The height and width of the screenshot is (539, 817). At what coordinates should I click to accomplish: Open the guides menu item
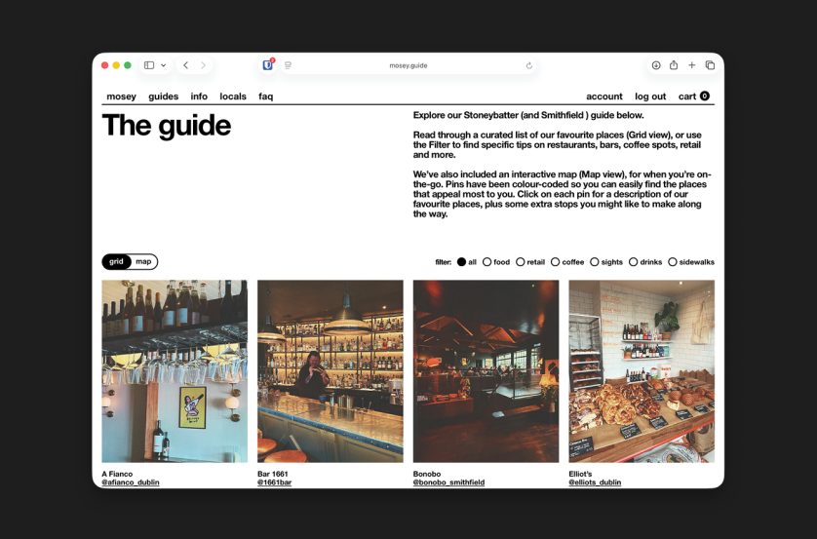click(x=163, y=96)
